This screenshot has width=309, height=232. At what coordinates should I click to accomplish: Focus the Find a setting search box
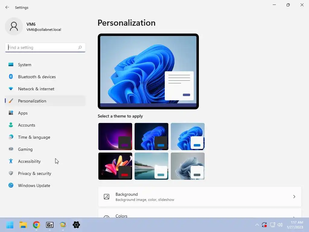click(45, 47)
